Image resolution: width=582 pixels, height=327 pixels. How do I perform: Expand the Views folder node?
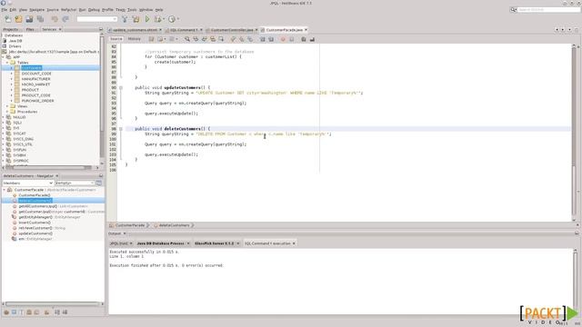[7, 106]
